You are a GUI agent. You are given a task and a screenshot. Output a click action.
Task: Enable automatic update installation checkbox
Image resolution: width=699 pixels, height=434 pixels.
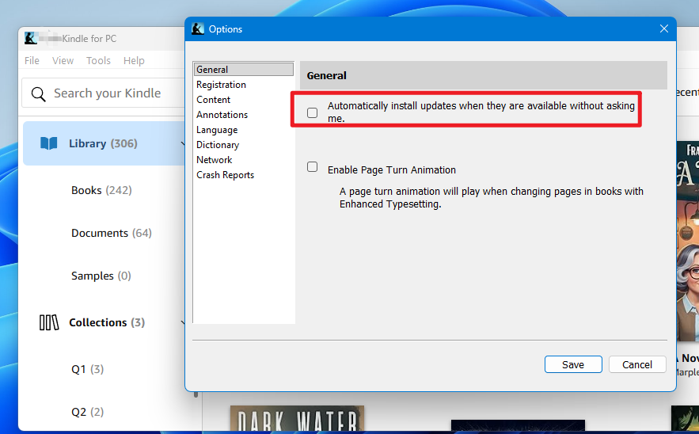click(313, 112)
